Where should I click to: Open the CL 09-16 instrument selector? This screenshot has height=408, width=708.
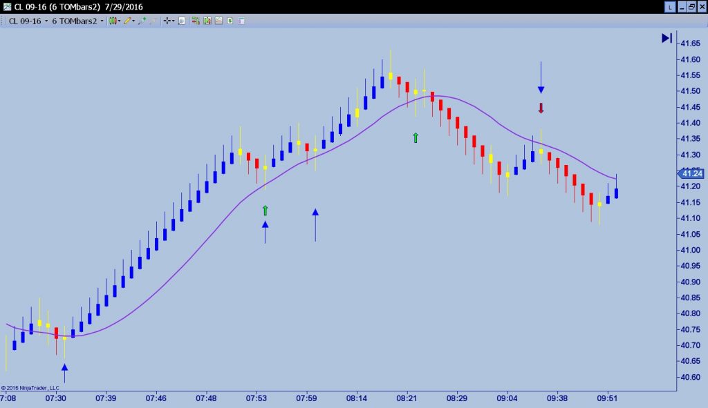coord(28,21)
